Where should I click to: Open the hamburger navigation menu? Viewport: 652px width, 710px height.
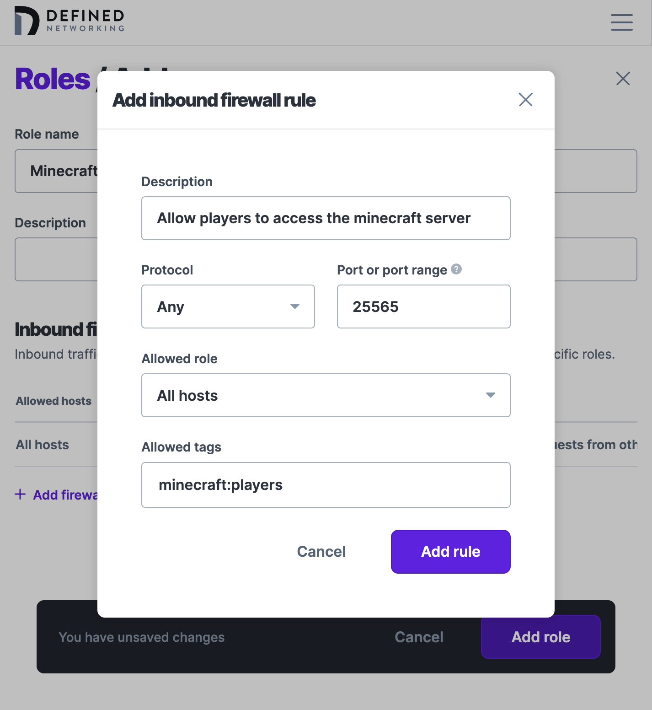coord(621,22)
